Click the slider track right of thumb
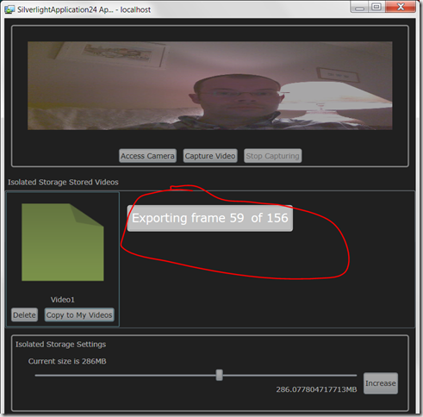Image resolution: width=423 pixels, height=417 pixels. click(x=289, y=375)
